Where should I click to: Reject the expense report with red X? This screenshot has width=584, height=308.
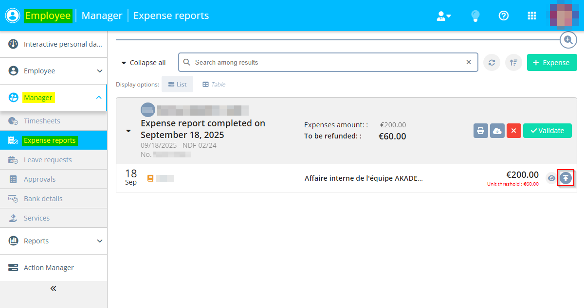[514, 131]
